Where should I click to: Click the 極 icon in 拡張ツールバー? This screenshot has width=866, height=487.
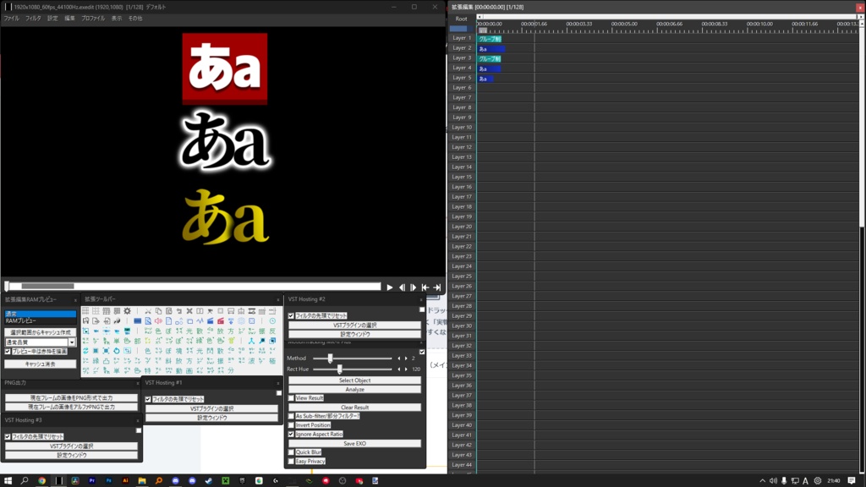tap(272, 360)
